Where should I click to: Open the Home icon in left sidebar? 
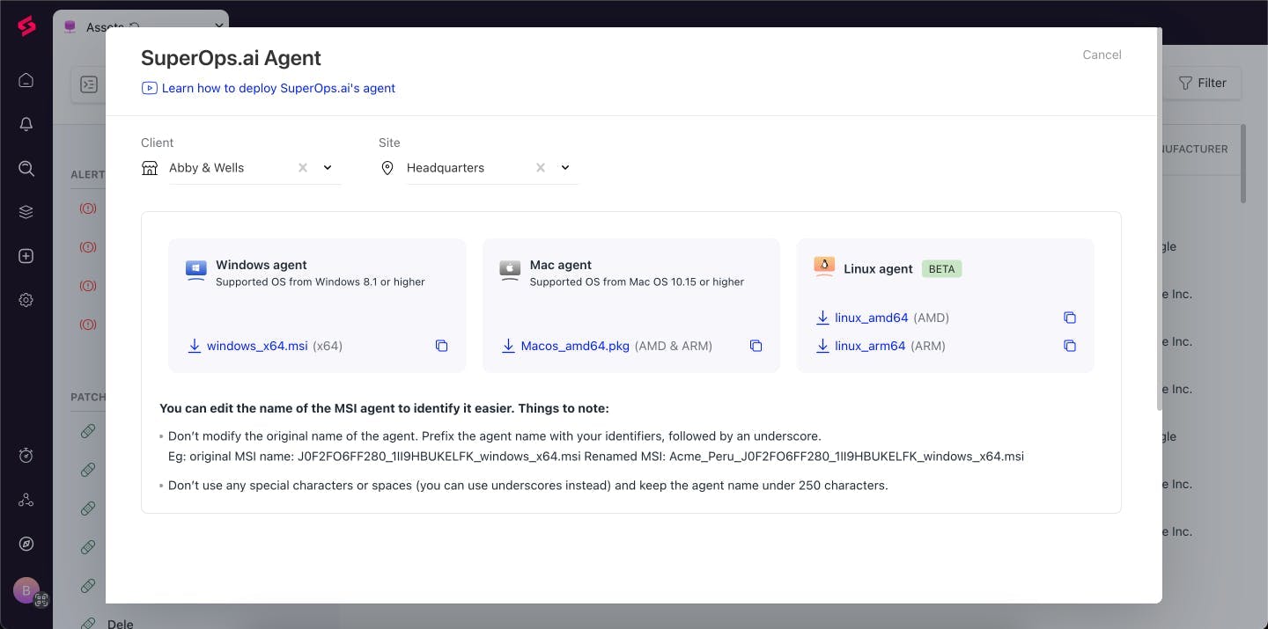[x=26, y=80]
